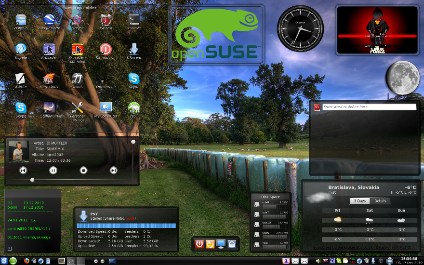424x265 pixels.
Task: Click the orange restart button in the session widget
Action: click(x=210, y=244)
